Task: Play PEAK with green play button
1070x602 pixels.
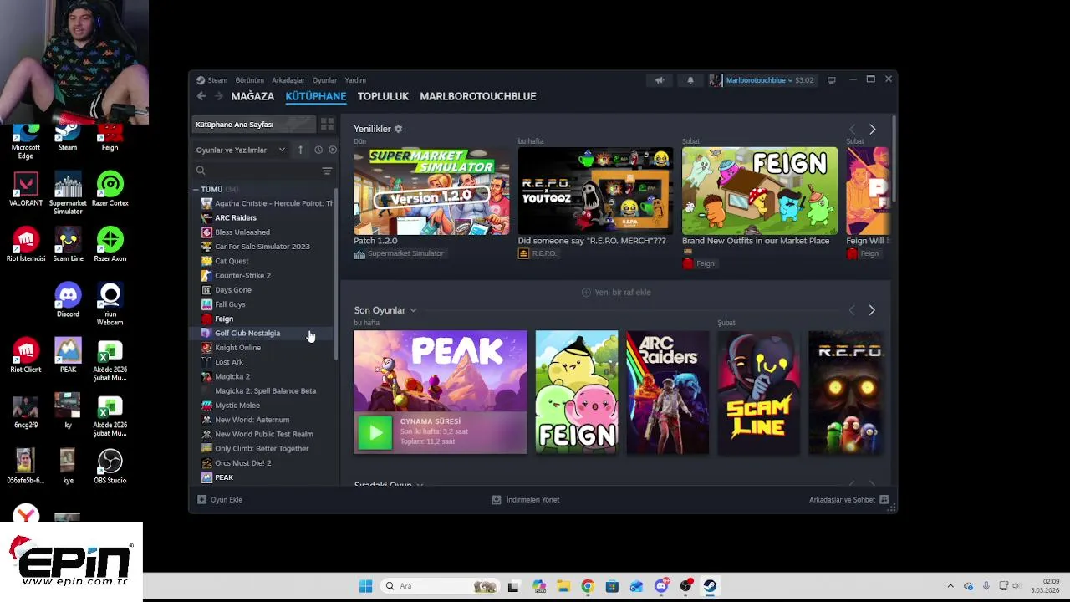Action: 374,432
